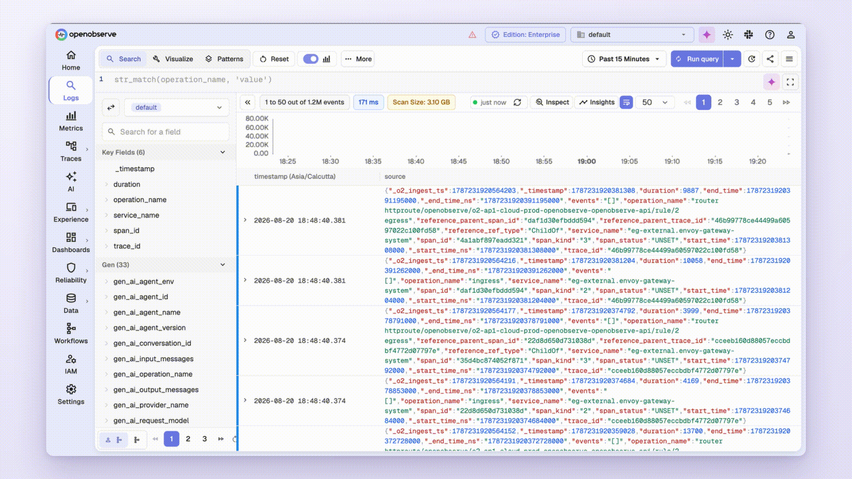Expand the service_name field
This screenshot has height=479, width=852.
(x=106, y=215)
